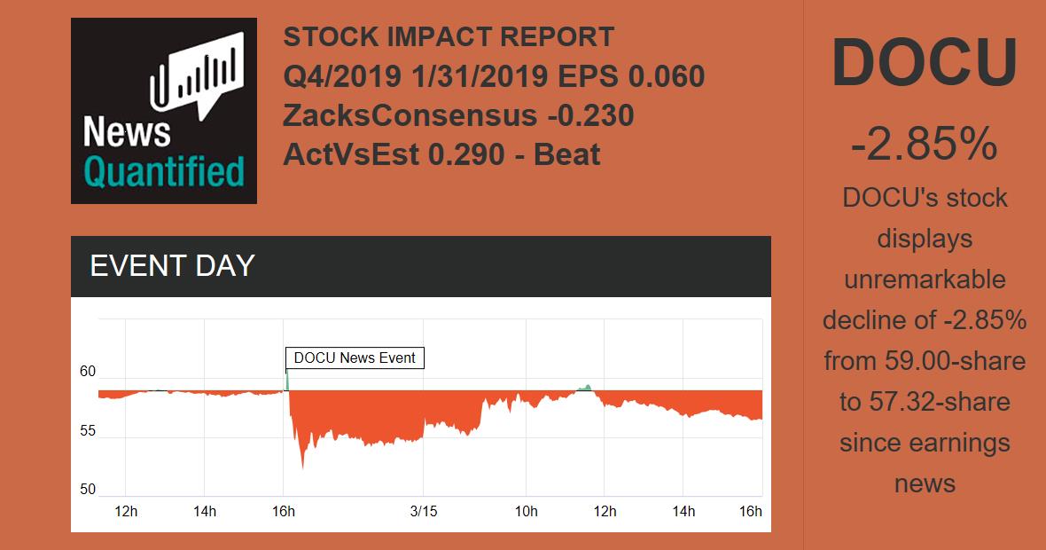The height and width of the screenshot is (550, 1046).
Task: Click the -2.85% percentage change
Action: click(924, 145)
